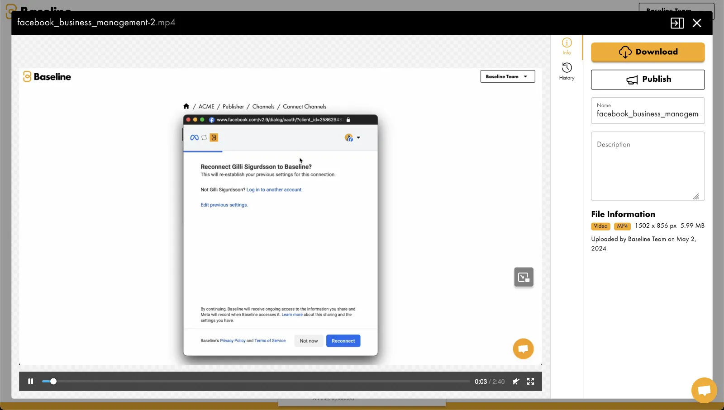724x410 pixels.
Task: Click the Facebook URL address bar
Action: tap(279, 120)
